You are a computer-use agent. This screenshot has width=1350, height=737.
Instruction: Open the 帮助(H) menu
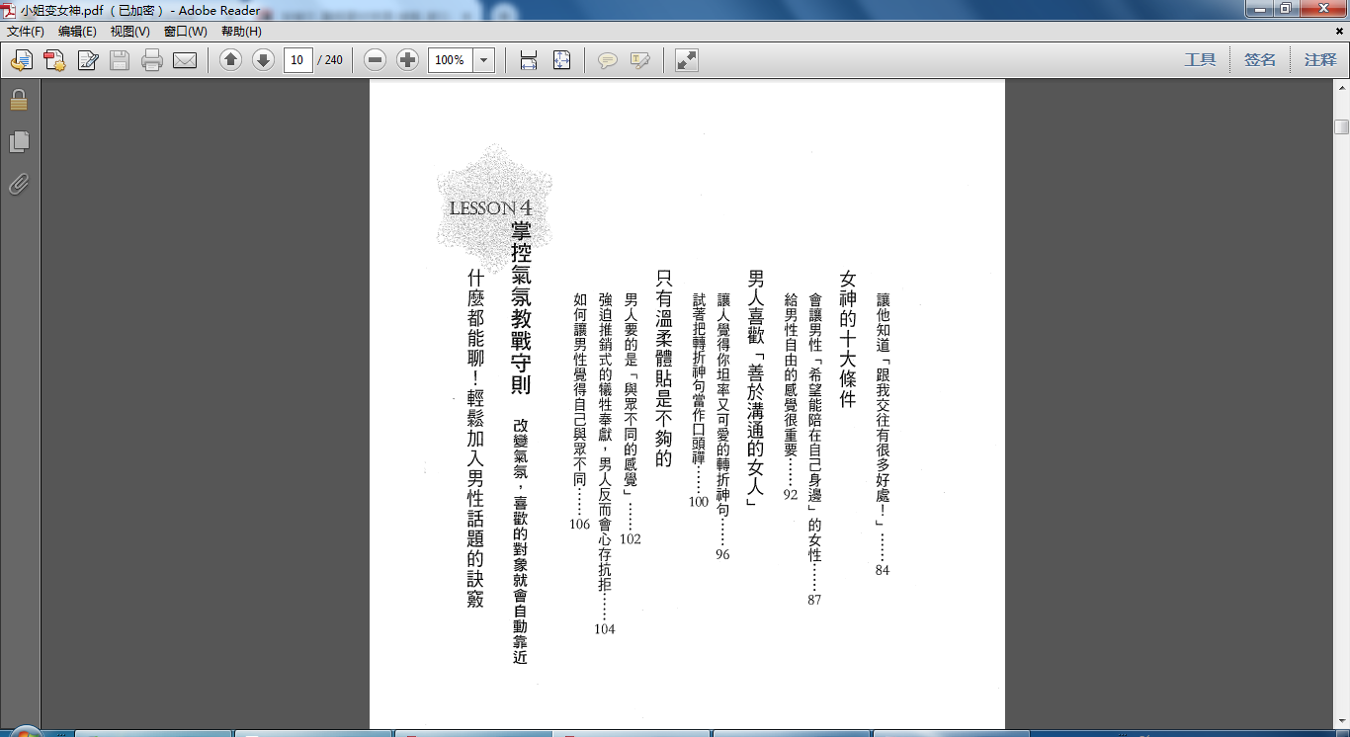[x=241, y=32]
